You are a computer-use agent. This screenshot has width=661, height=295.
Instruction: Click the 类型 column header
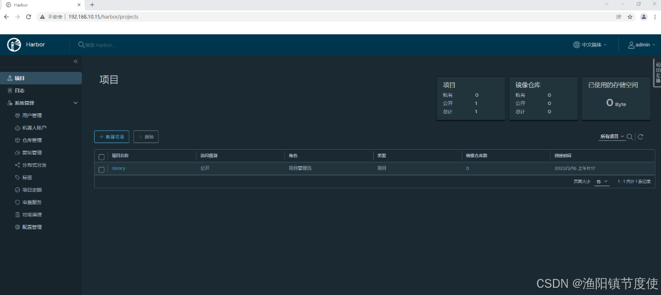tap(381, 156)
